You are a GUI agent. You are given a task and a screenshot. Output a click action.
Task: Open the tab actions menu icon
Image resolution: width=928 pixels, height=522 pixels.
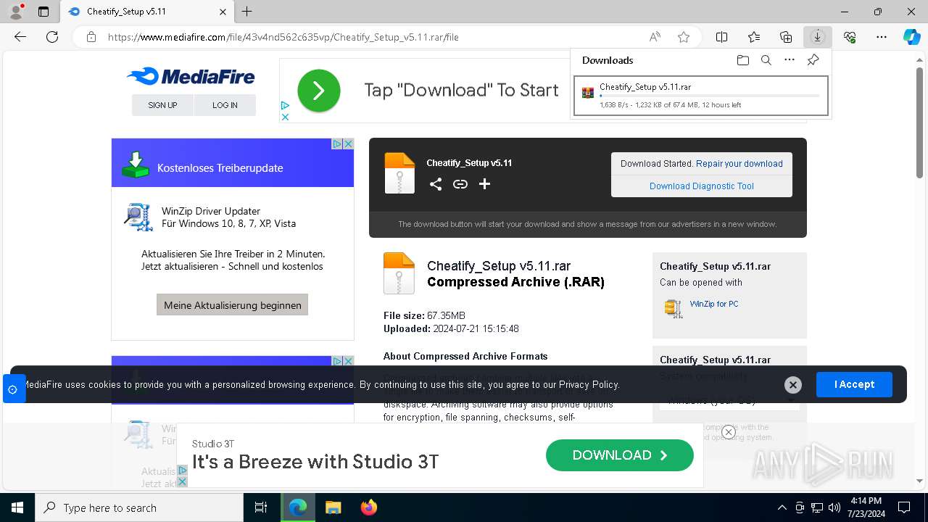point(43,12)
